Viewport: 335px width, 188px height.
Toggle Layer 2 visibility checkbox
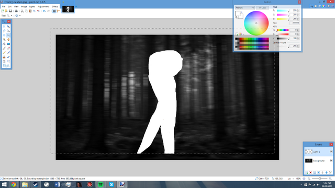coord(331,151)
